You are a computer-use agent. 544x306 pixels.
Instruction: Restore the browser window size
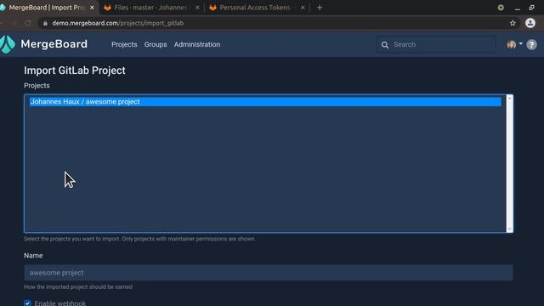coord(531,8)
